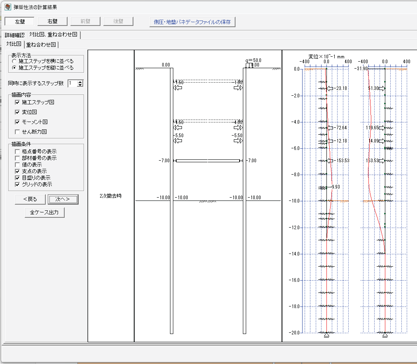
Task: Decrease the step count with the down arrow
Action: [80, 85]
